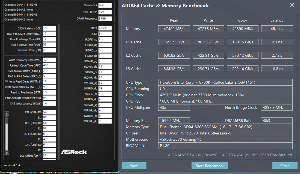
Task: Click Four Activate Window (tFAW) field
Action: pyautogui.click(x=49, y=98)
